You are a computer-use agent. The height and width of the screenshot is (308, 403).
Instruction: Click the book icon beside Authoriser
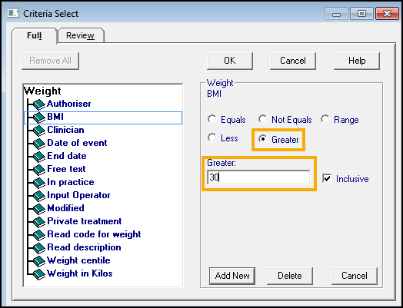click(39, 104)
